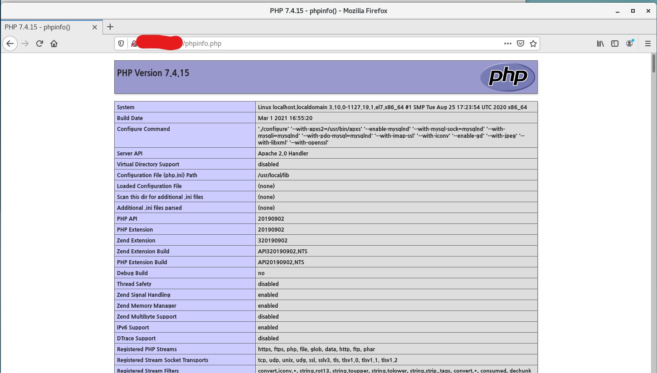Show the sidebars icon
657x373 pixels.
coord(615,44)
